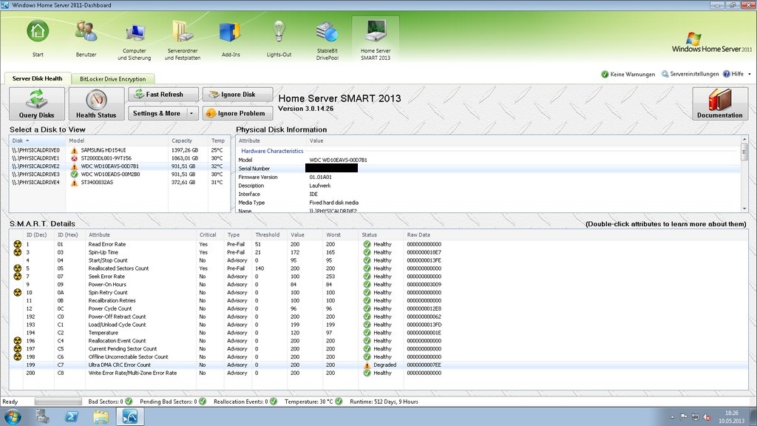Open the Benutzer users section
Image resolution: width=757 pixels, height=426 pixels.
[x=86, y=39]
